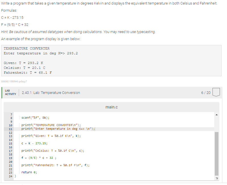
Task: Click the italic Hint sentence about typecasting
Action: [78, 32]
